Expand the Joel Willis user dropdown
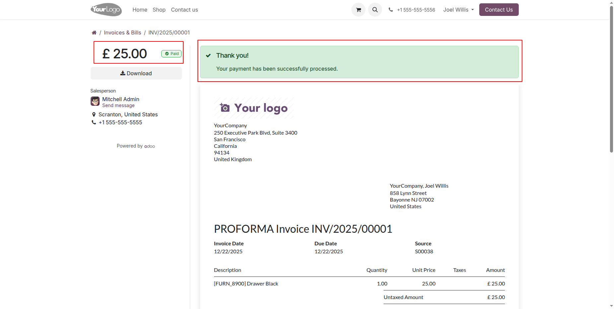Screen dimensions: 614x309 point(458,10)
